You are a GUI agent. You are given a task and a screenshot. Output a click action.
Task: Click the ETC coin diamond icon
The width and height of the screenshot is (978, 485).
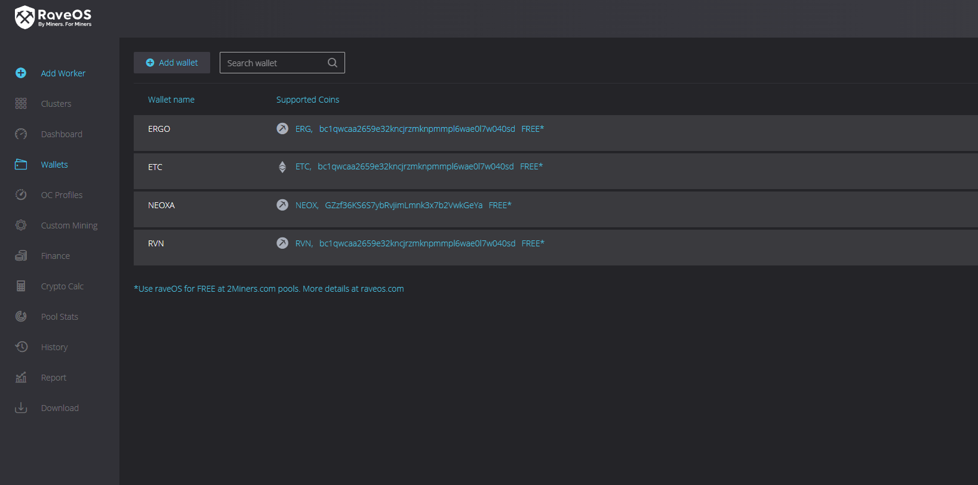tap(282, 167)
